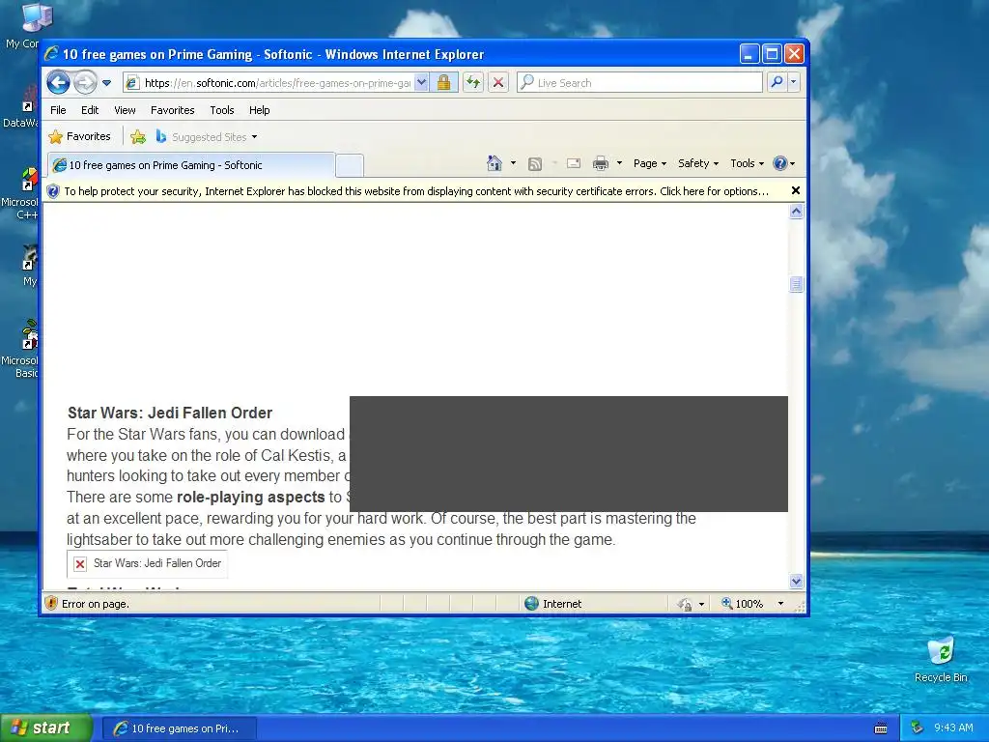This screenshot has width=989, height=742.
Task: Click the Home icon in command bar
Action: pyautogui.click(x=494, y=163)
